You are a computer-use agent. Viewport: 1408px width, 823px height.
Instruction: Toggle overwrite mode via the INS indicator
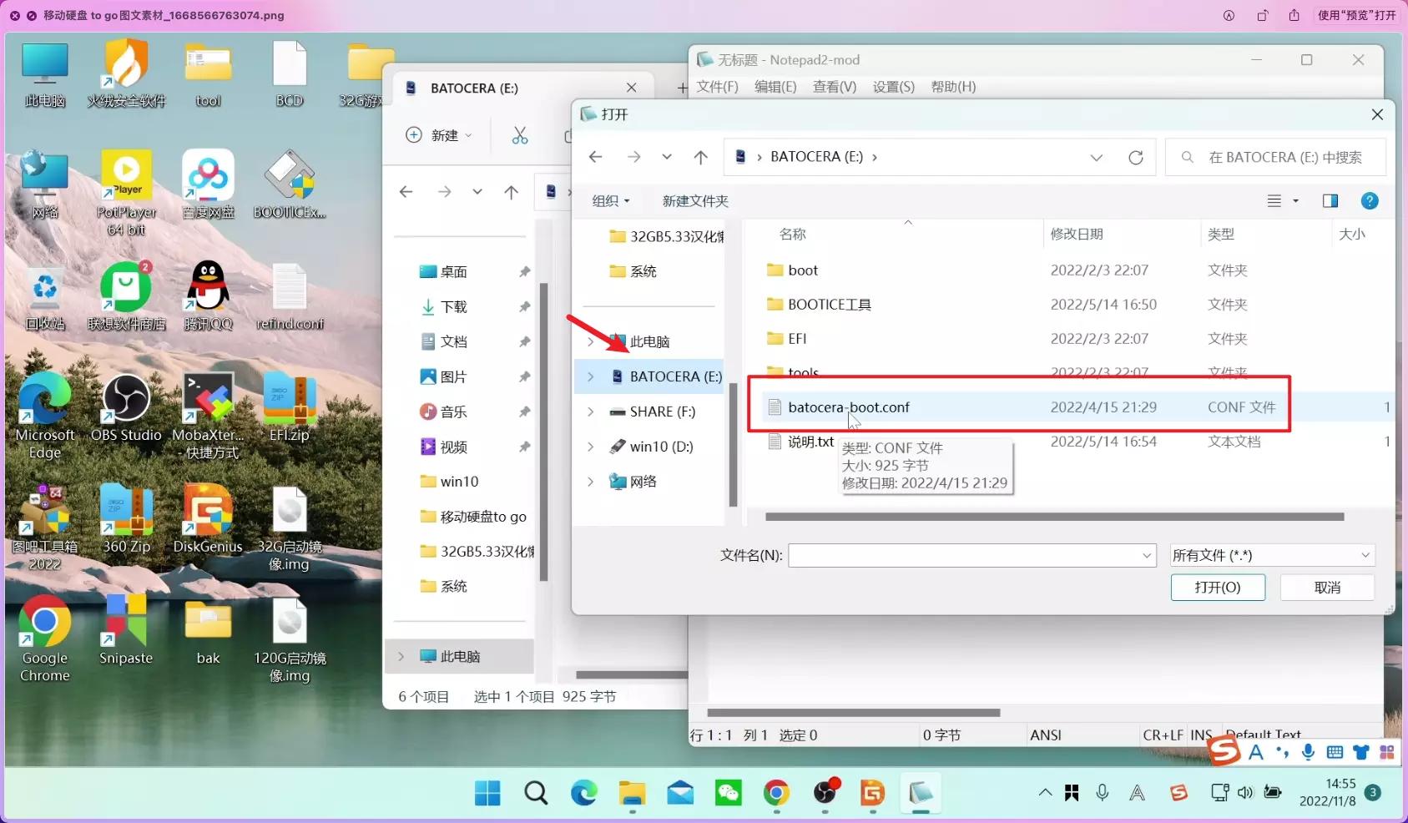point(1202,735)
